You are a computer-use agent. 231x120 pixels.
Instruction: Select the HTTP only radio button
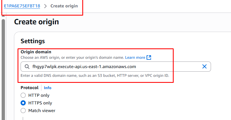[23, 95]
